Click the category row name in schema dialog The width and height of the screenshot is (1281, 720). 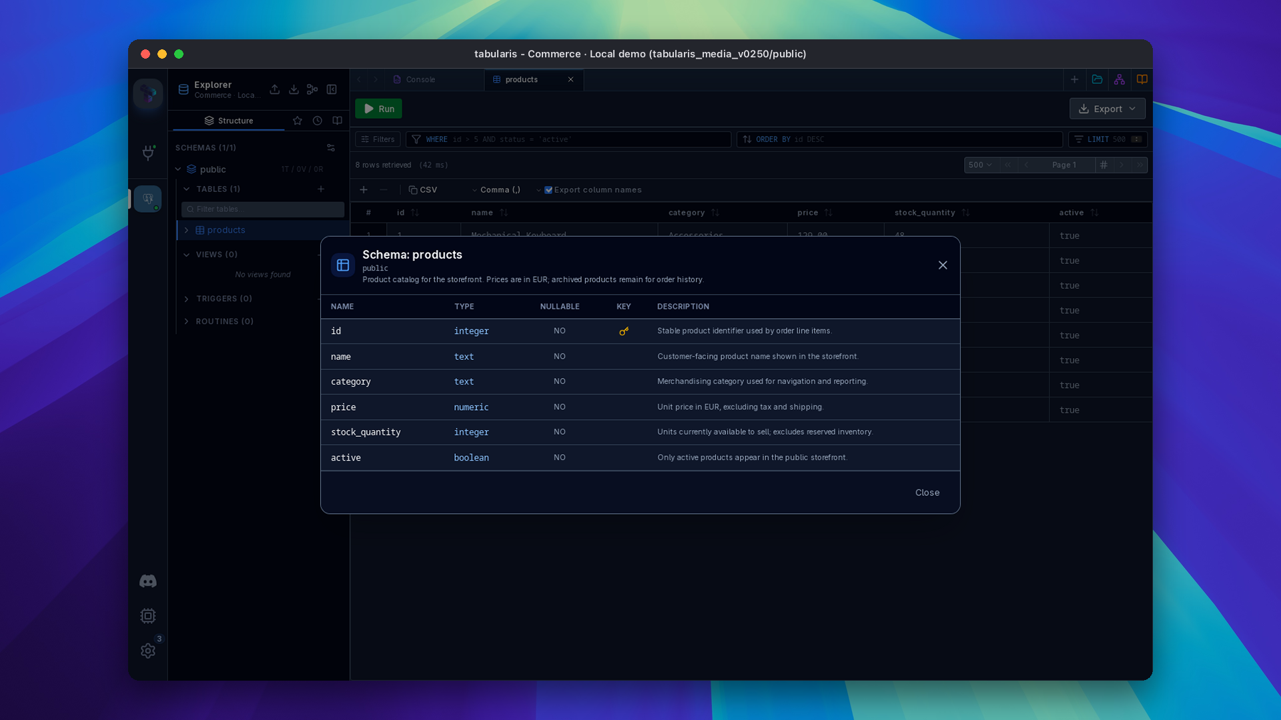point(351,381)
